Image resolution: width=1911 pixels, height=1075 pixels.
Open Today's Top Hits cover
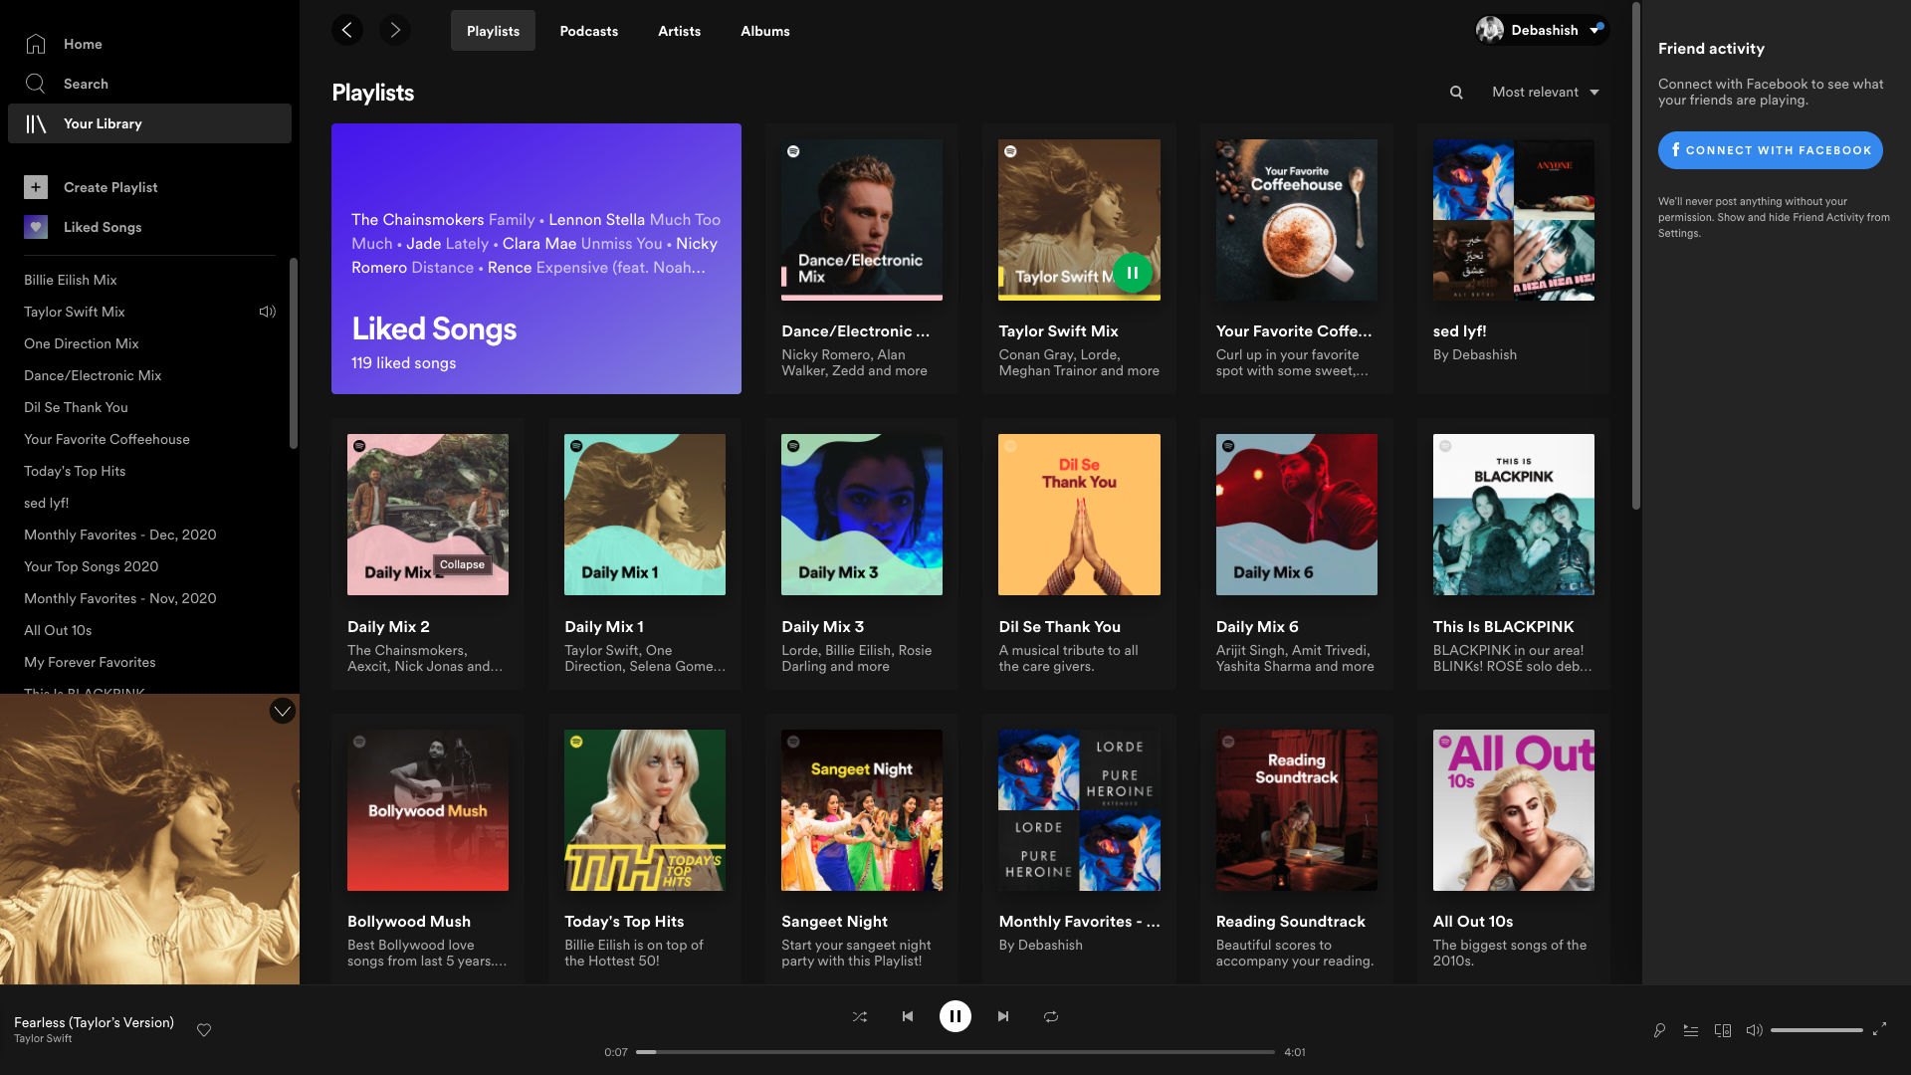click(645, 810)
